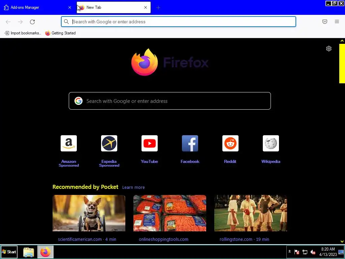Open the Getting Started bookmark
Image resolution: width=345 pixels, height=259 pixels.
pyautogui.click(x=61, y=33)
